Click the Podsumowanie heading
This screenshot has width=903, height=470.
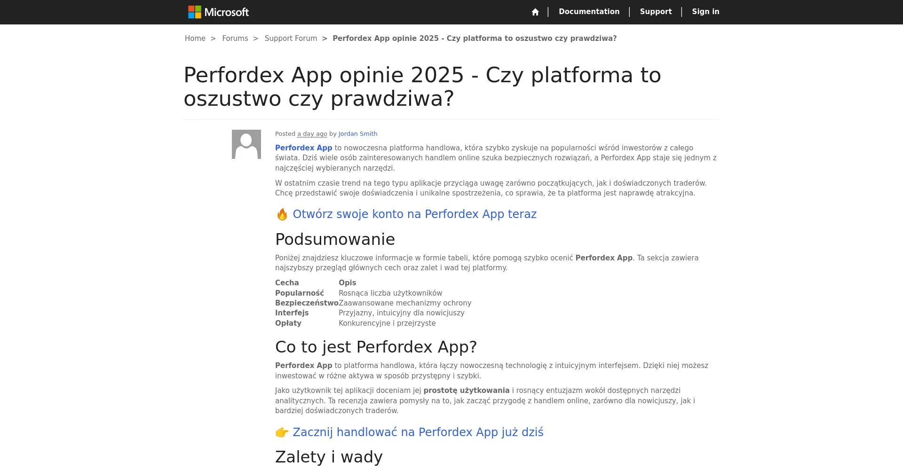(x=335, y=239)
